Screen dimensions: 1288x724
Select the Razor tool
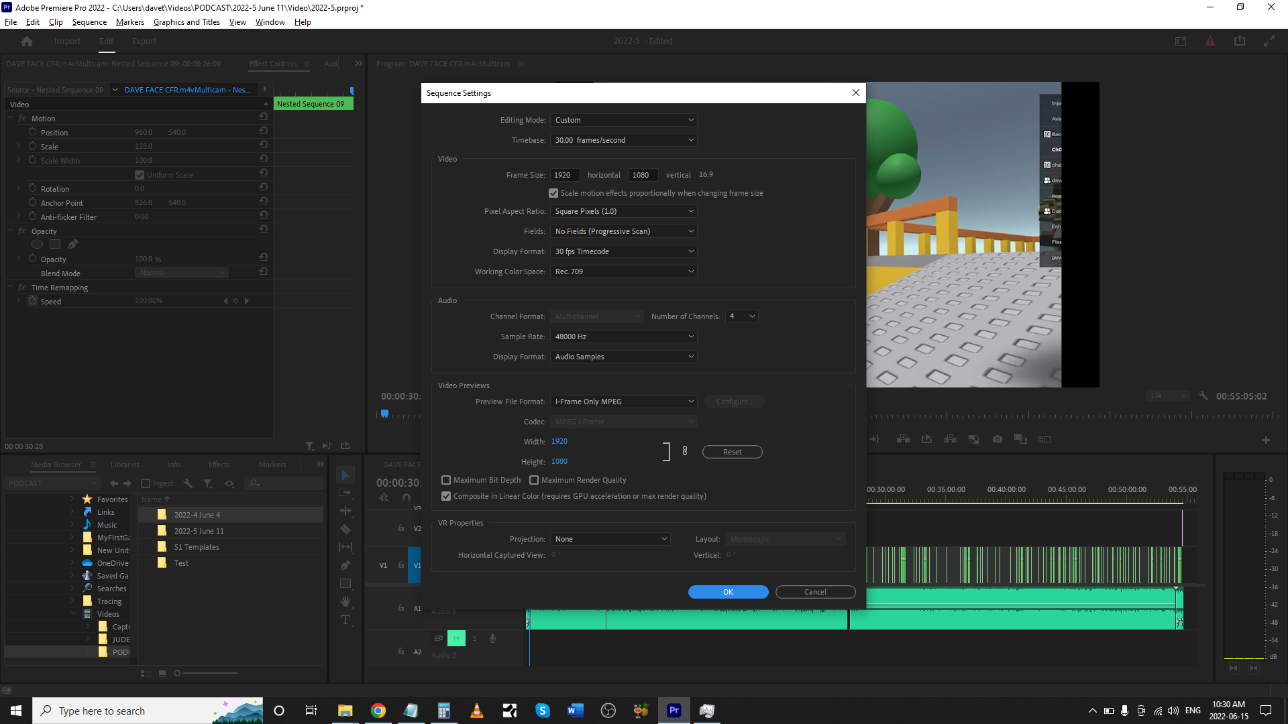click(345, 529)
